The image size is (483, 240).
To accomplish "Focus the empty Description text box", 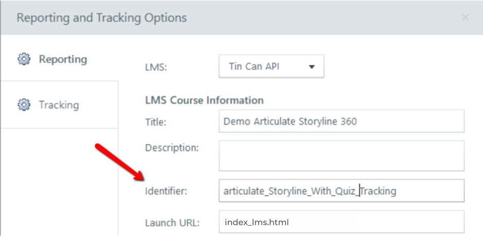I will click(342, 156).
